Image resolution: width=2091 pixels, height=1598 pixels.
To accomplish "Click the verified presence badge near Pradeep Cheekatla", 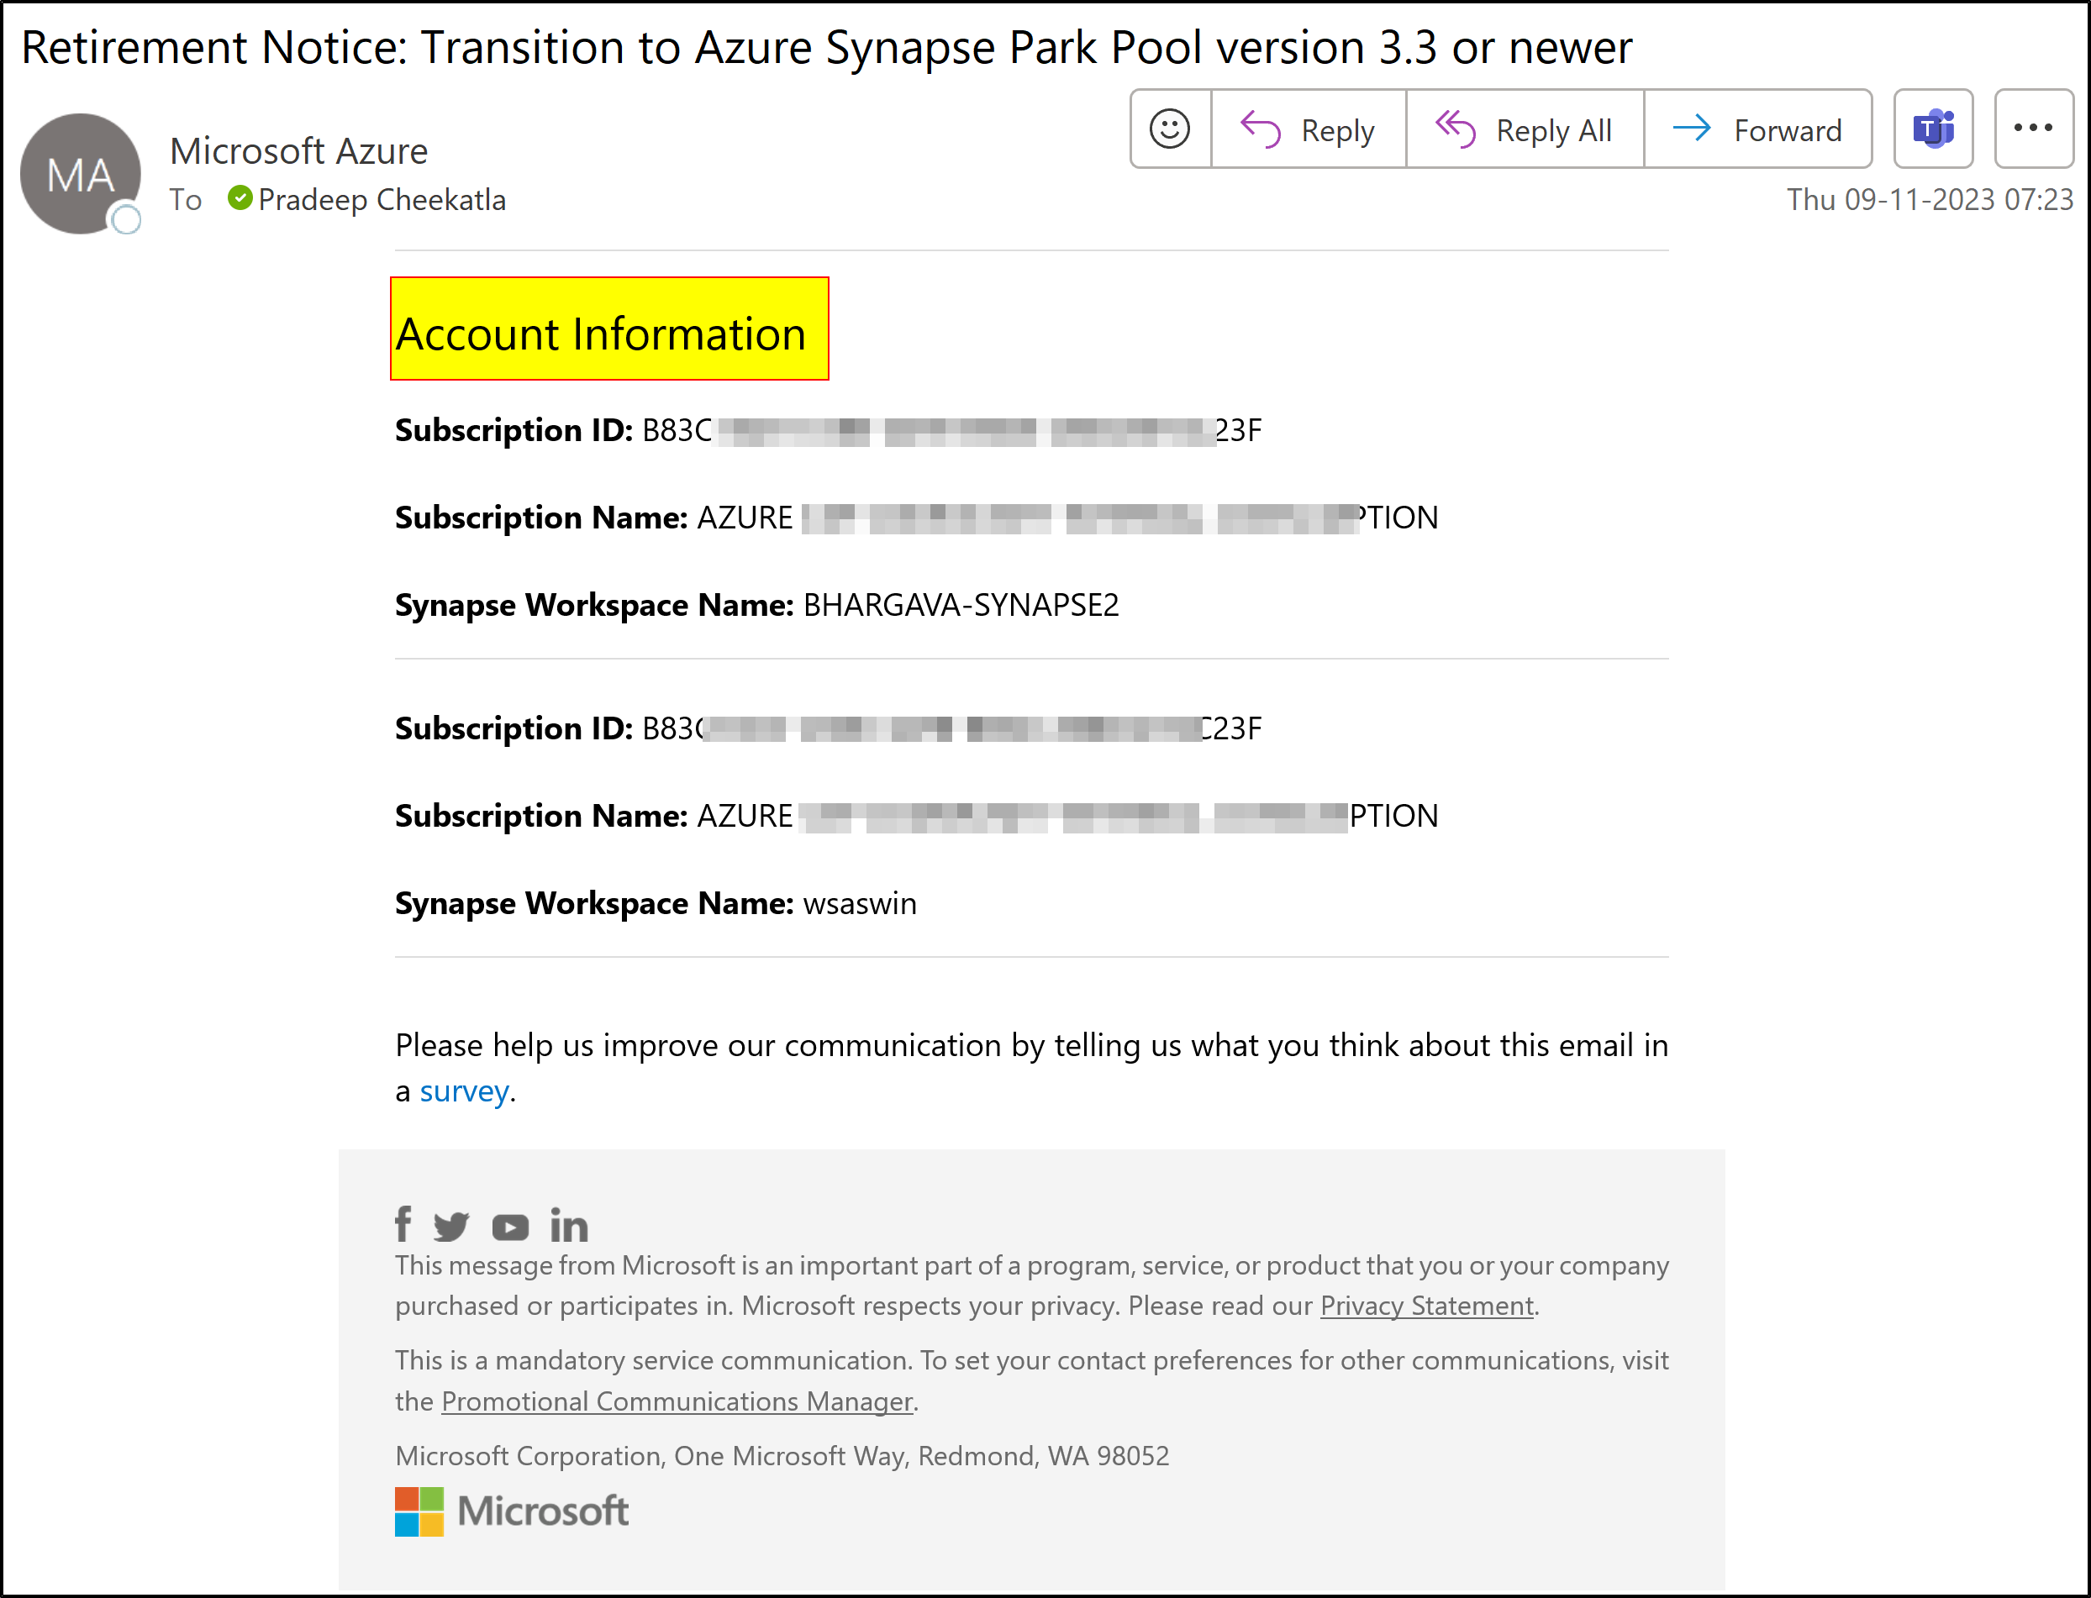I will pos(240,199).
